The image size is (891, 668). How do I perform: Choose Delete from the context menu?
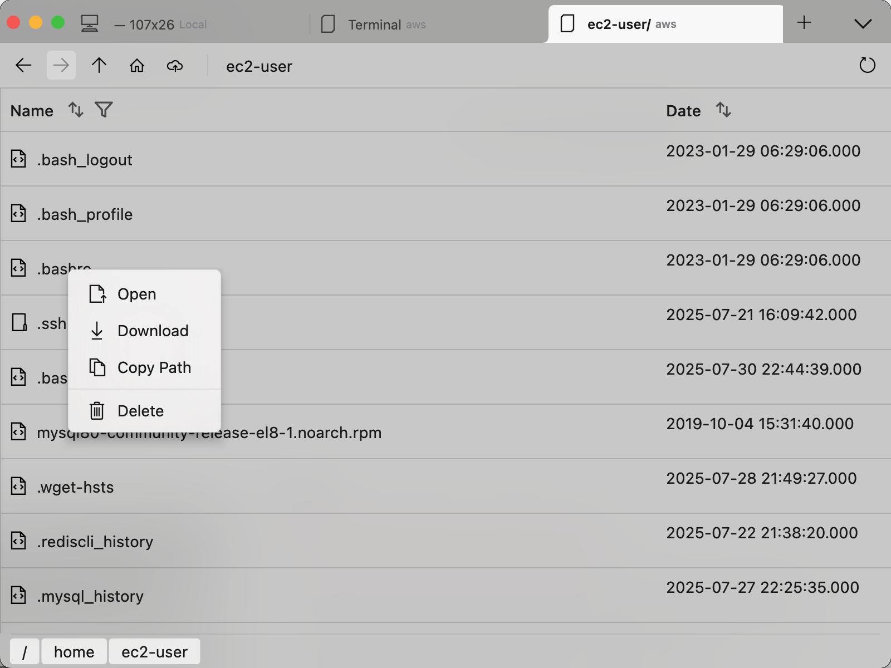click(144, 411)
